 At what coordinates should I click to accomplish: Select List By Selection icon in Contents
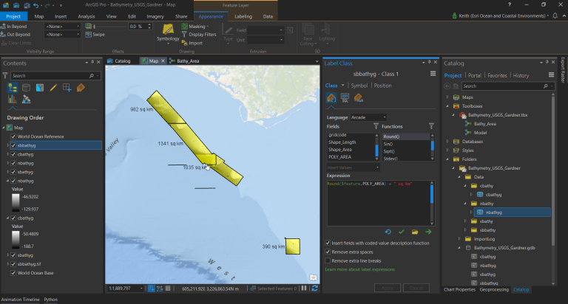pyautogui.click(x=40, y=88)
